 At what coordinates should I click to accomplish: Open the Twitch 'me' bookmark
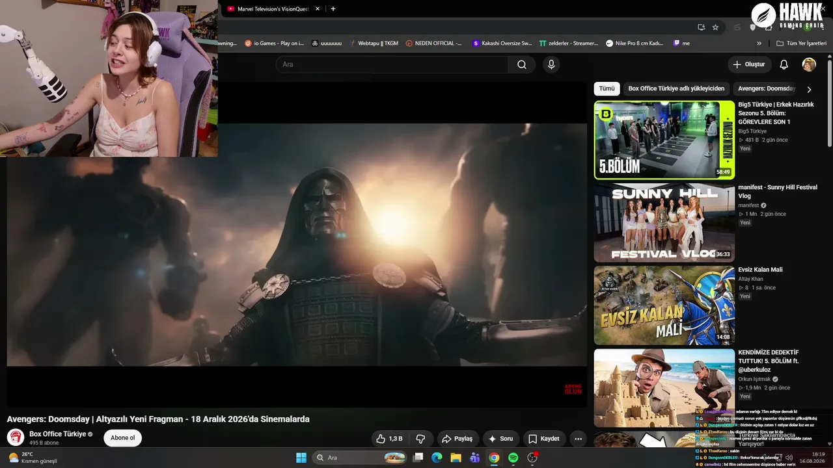coord(681,44)
